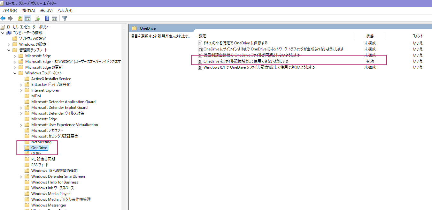Image resolution: width=432 pixels, height=210 pixels.
Task: Click the blue Back arrow toolbar icon
Action: click(x=3, y=18)
